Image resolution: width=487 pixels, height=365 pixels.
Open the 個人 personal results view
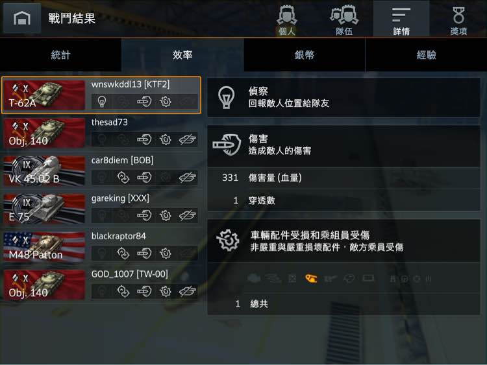click(x=287, y=19)
